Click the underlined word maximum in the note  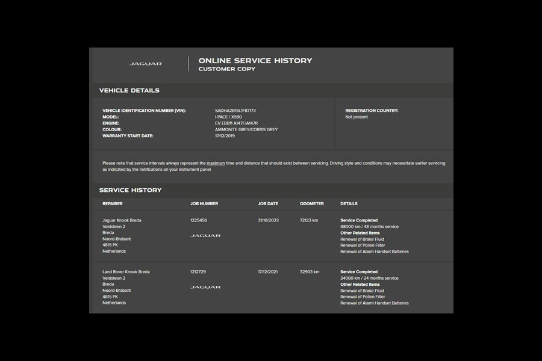click(x=216, y=163)
